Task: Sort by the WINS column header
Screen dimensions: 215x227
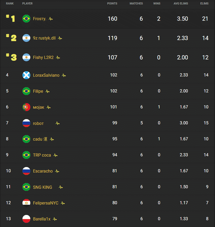Action: [157, 3]
